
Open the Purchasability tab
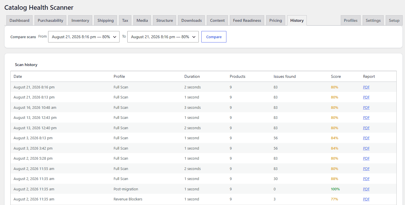click(x=50, y=20)
